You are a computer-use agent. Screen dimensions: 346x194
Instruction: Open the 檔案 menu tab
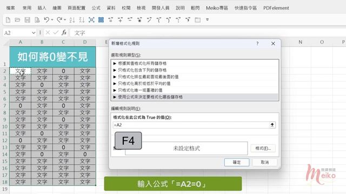tap(11, 8)
